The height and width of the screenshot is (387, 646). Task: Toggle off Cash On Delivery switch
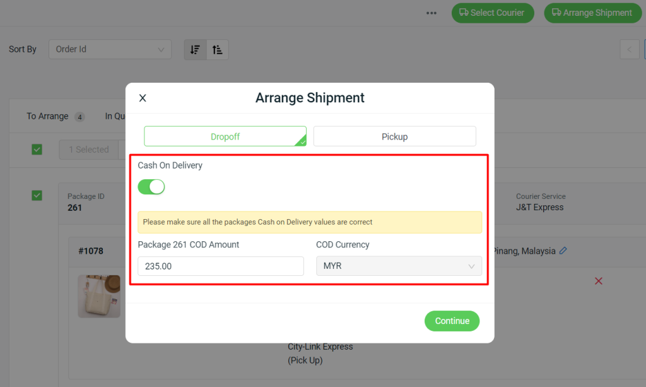(151, 186)
